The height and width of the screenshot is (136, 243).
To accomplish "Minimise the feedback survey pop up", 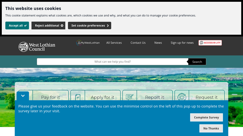I will coord(23,96).
